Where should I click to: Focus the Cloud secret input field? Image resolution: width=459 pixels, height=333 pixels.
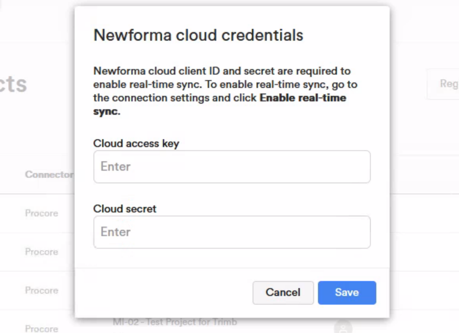[232, 232]
